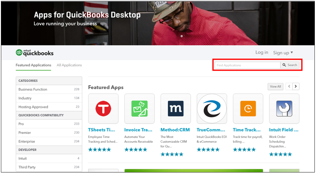Open the TrueCommerce blue swirl icon

click(212, 109)
